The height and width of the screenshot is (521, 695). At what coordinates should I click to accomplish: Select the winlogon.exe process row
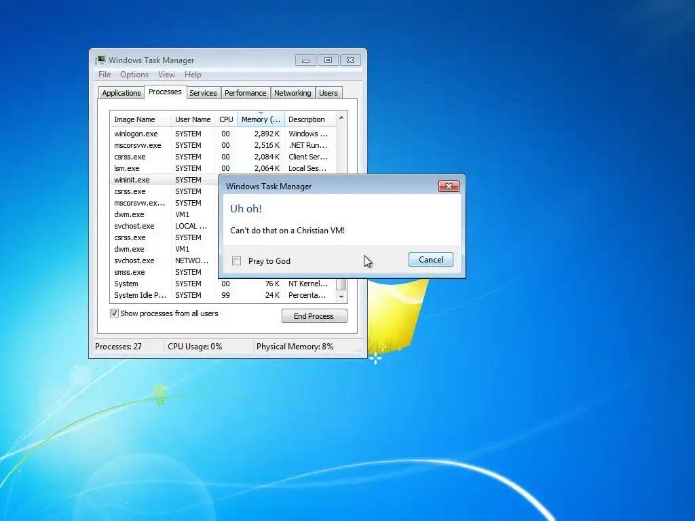click(223, 134)
